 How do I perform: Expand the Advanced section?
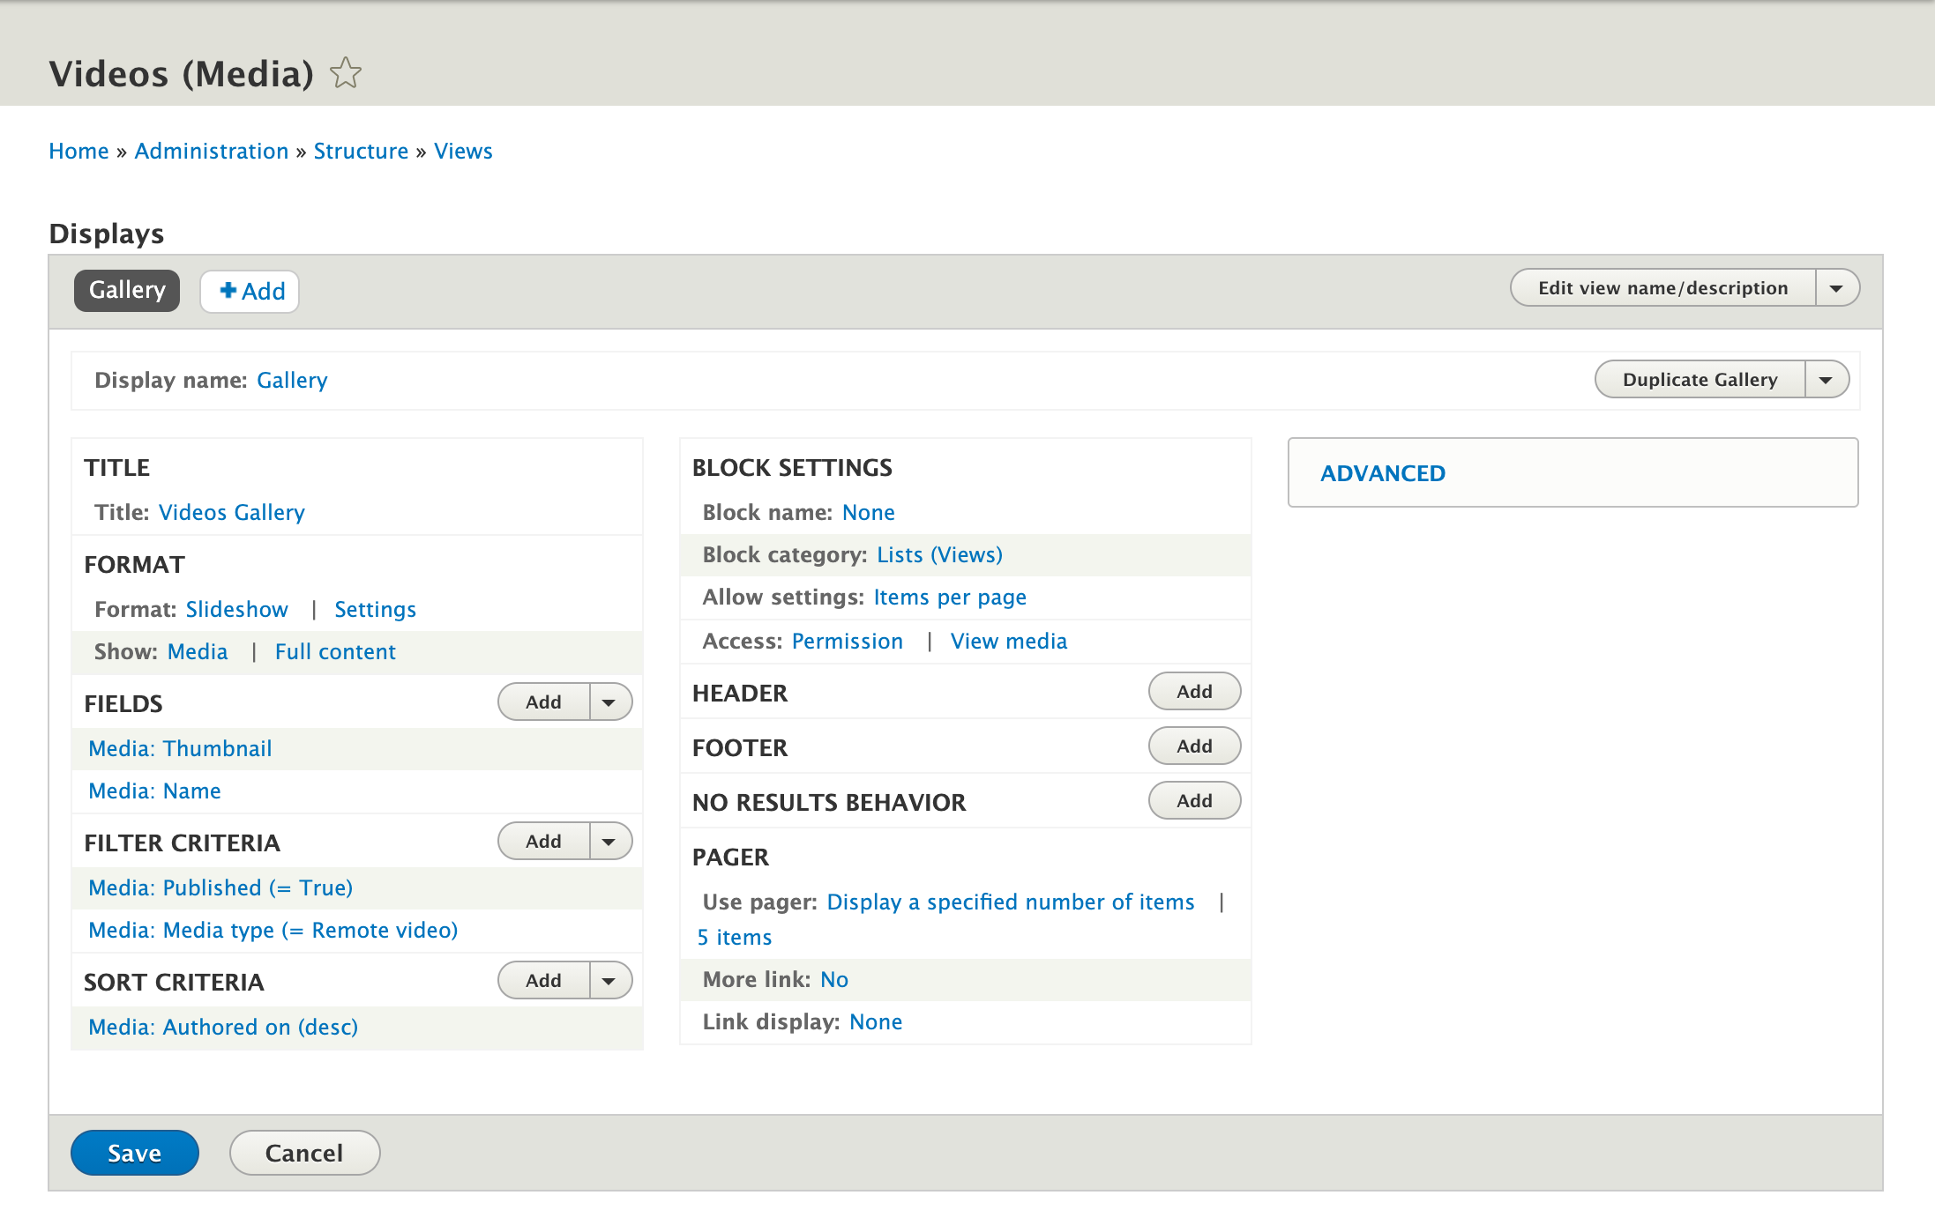tap(1382, 473)
